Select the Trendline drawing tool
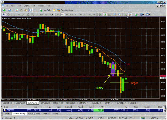Screen dimensions: 167x120 pos(23,15)
